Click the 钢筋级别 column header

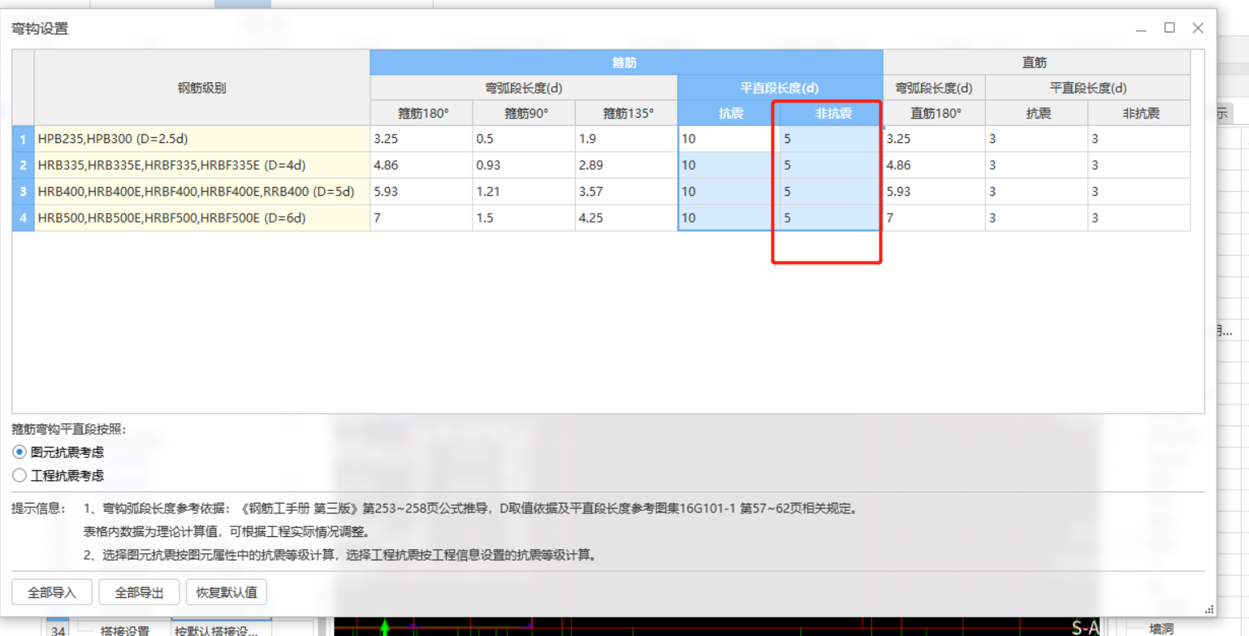(x=201, y=88)
